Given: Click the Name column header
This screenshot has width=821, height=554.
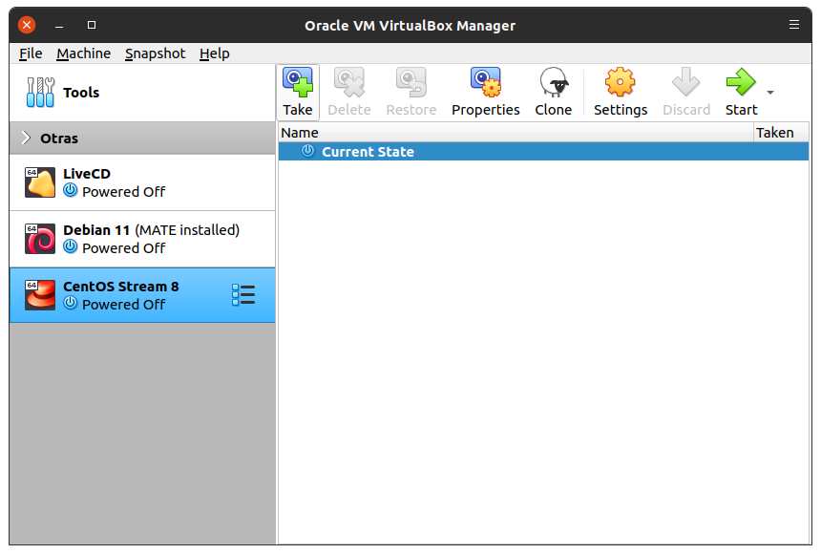Looking at the screenshot, I should coord(300,133).
